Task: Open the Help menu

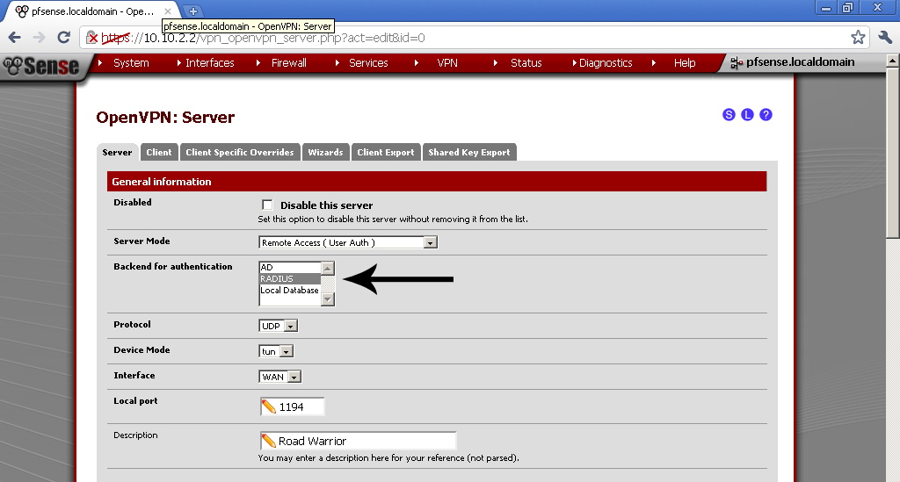Action: (684, 63)
